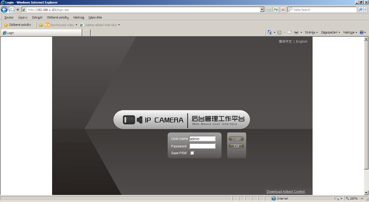Click the Print icon
This screenshot has width=369, height=202.
296,32
